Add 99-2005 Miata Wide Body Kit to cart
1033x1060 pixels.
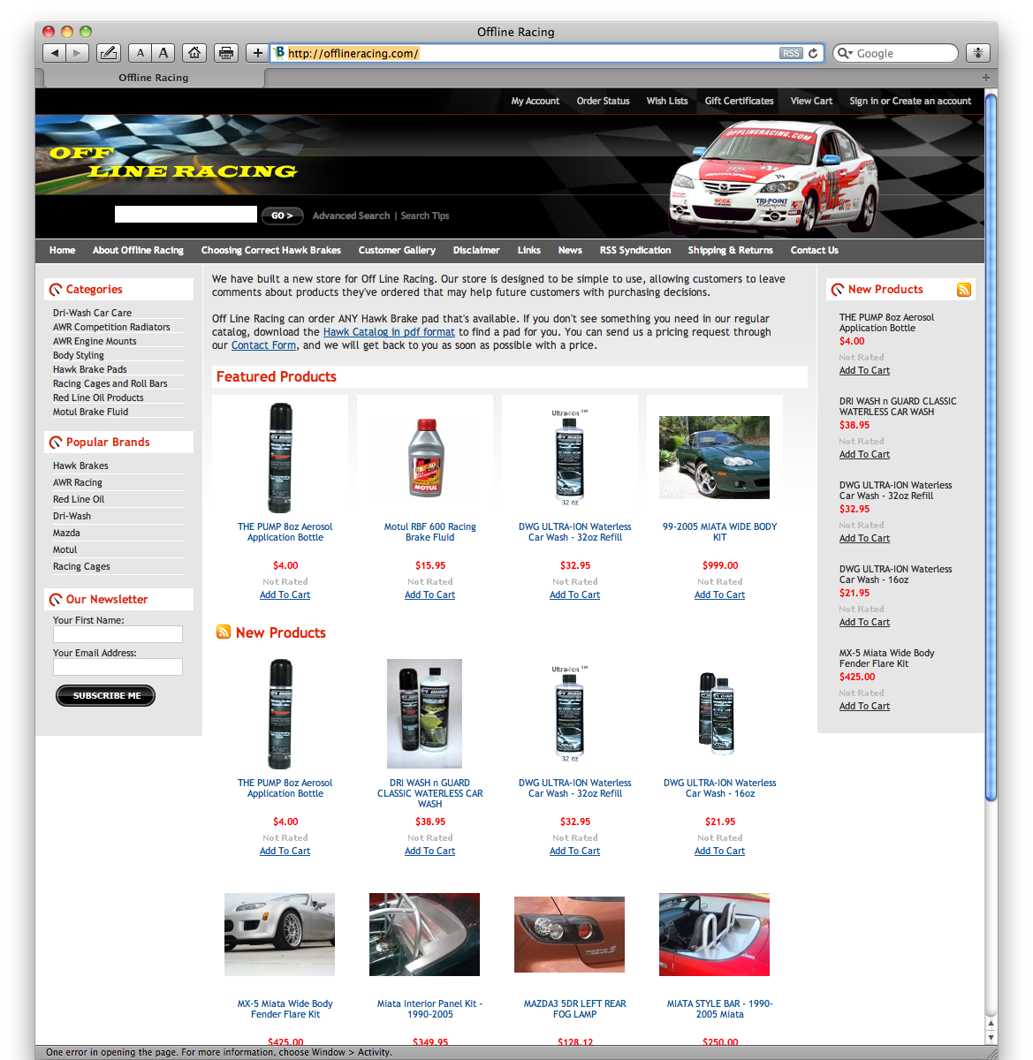point(719,594)
